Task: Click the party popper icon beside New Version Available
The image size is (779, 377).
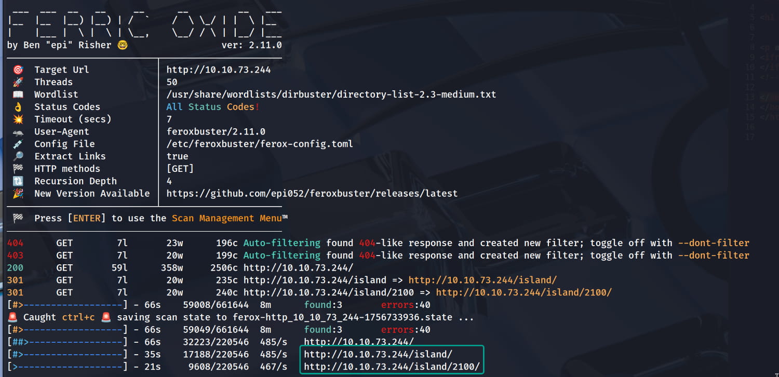Action: [18, 194]
